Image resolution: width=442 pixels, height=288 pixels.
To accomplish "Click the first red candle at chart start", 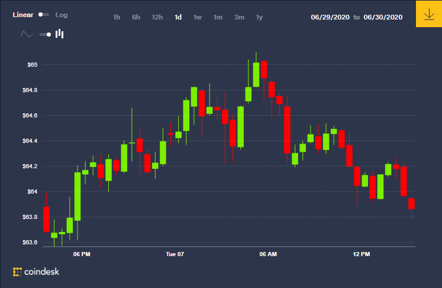I will click(47, 219).
